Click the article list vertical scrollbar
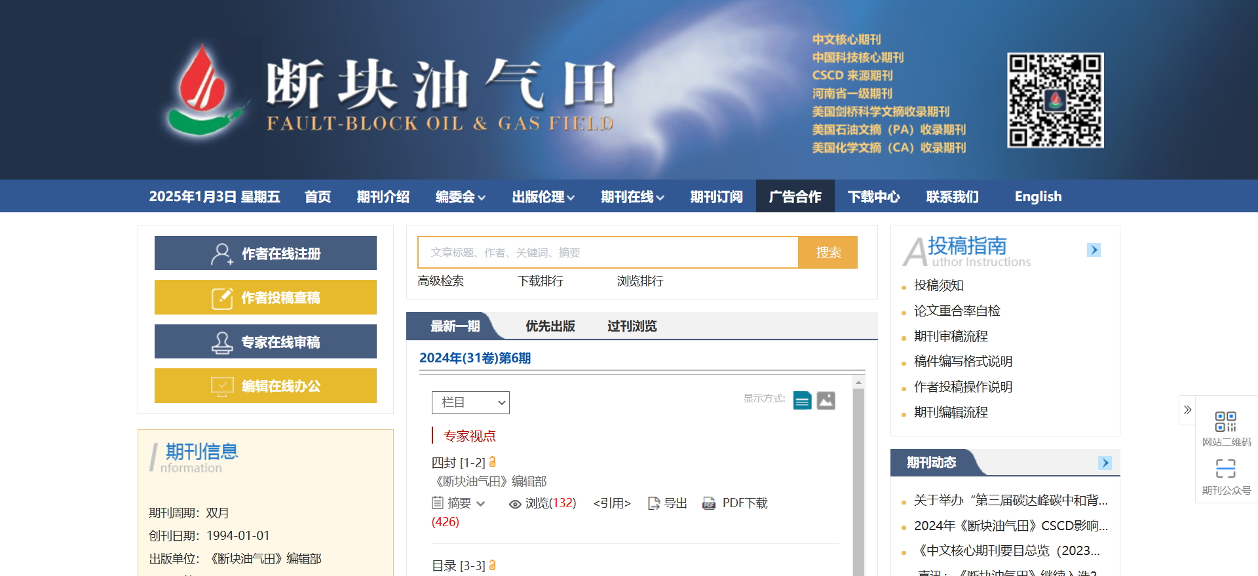Viewport: 1258px width, 576px height. pyautogui.click(x=858, y=478)
